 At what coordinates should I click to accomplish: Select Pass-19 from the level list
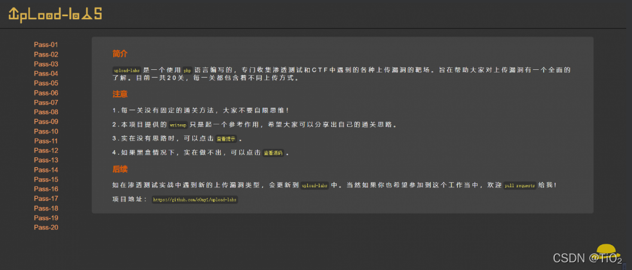(x=46, y=218)
